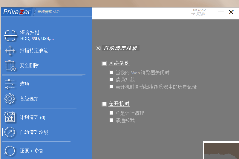Screen dimensions: 239x159
Task: Click the 网络活动 underlined label
Action: 119,63
